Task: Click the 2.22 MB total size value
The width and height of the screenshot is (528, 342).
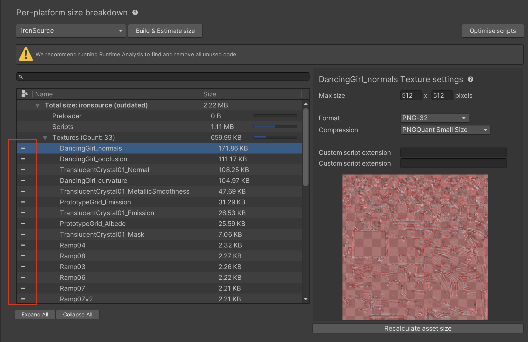Action: 216,105
